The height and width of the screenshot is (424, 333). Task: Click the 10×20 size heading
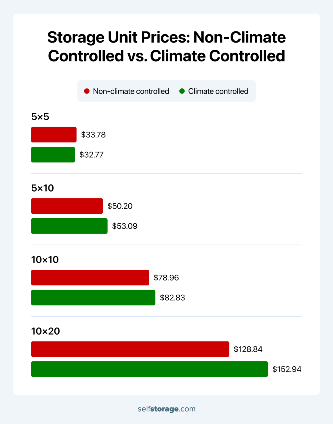pyautogui.click(x=45, y=331)
